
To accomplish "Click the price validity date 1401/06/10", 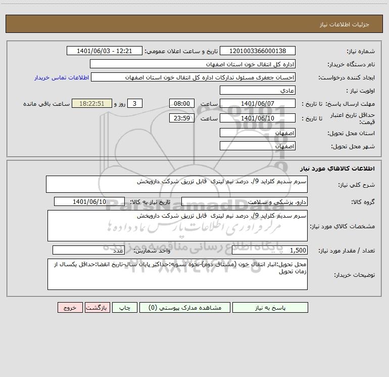I will 258,118.
